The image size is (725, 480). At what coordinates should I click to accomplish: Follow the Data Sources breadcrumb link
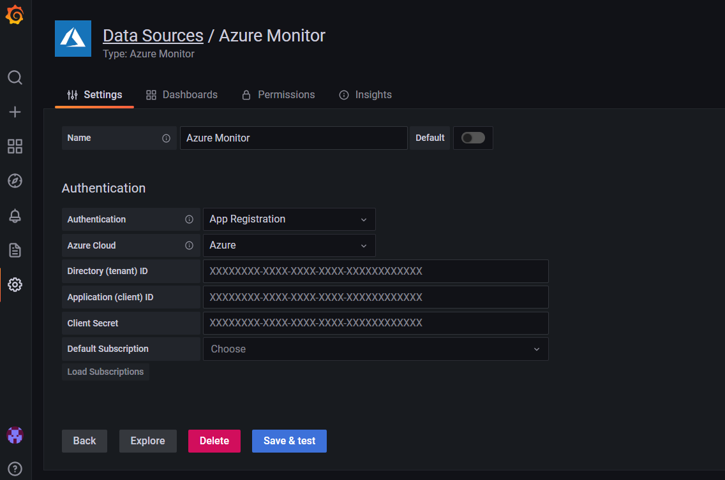[x=153, y=35]
